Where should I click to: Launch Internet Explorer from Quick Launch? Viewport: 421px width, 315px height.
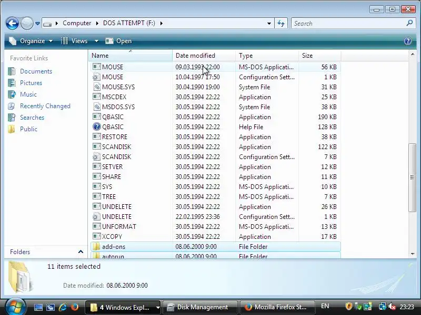click(x=63, y=307)
